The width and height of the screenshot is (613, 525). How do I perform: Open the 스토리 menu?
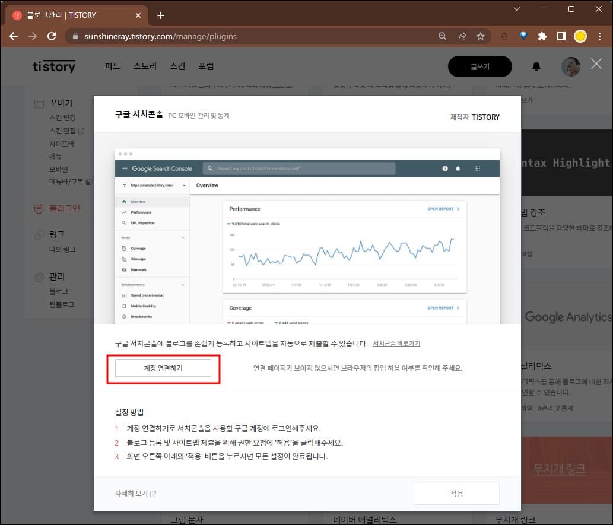(x=145, y=66)
